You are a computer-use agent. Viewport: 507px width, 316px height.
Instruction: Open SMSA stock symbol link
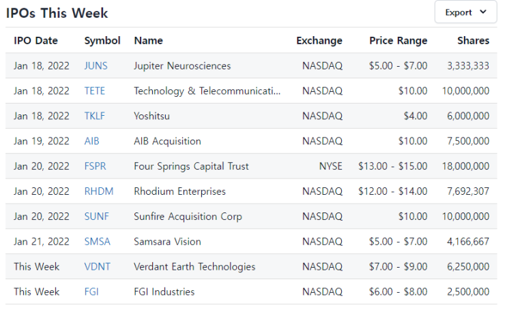[x=97, y=242]
